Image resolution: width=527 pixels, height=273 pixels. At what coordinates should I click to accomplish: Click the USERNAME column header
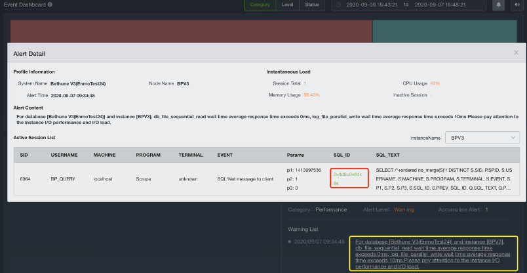coord(65,155)
